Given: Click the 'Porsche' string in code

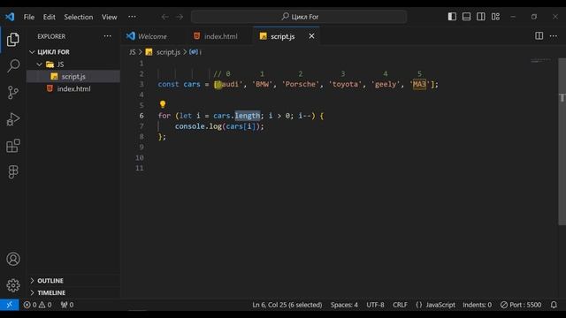Looking at the screenshot, I should coord(301,85).
